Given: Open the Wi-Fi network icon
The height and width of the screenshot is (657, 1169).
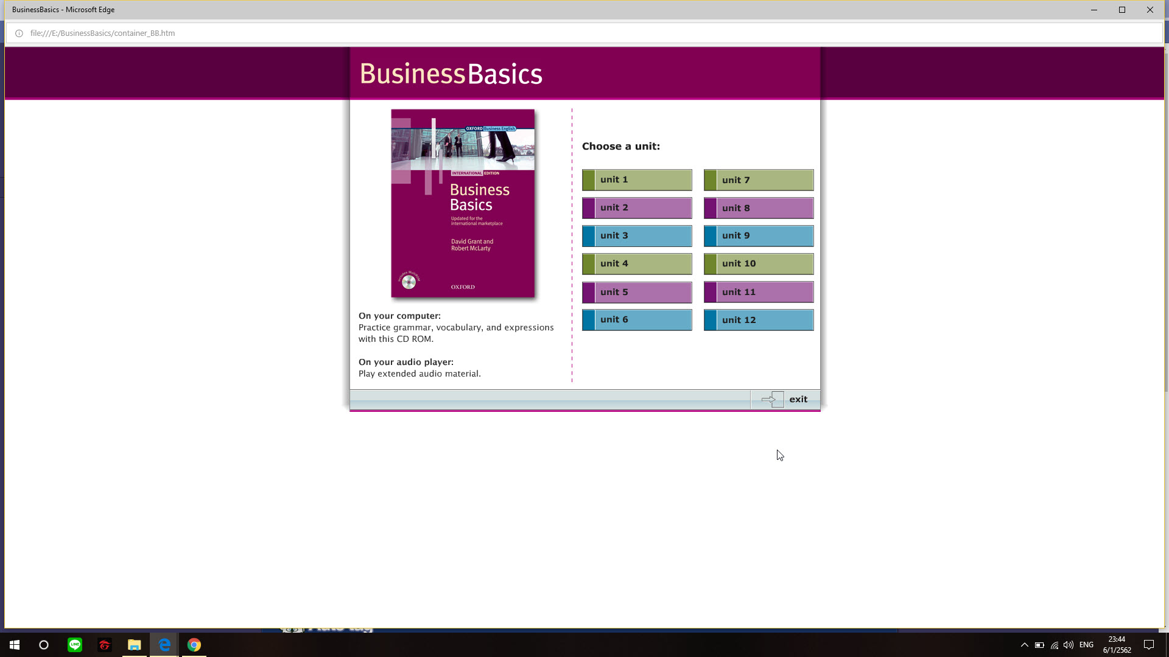Looking at the screenshot, I should click(1055, 645).
